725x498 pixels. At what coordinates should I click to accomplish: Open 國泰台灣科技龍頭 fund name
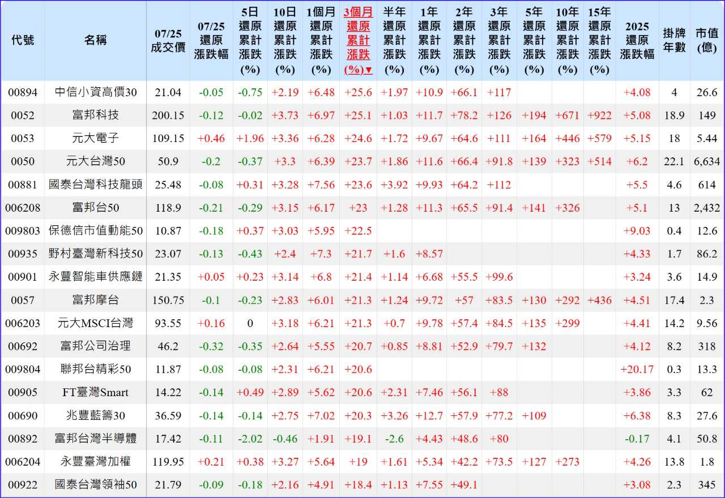tap(96, 185)
